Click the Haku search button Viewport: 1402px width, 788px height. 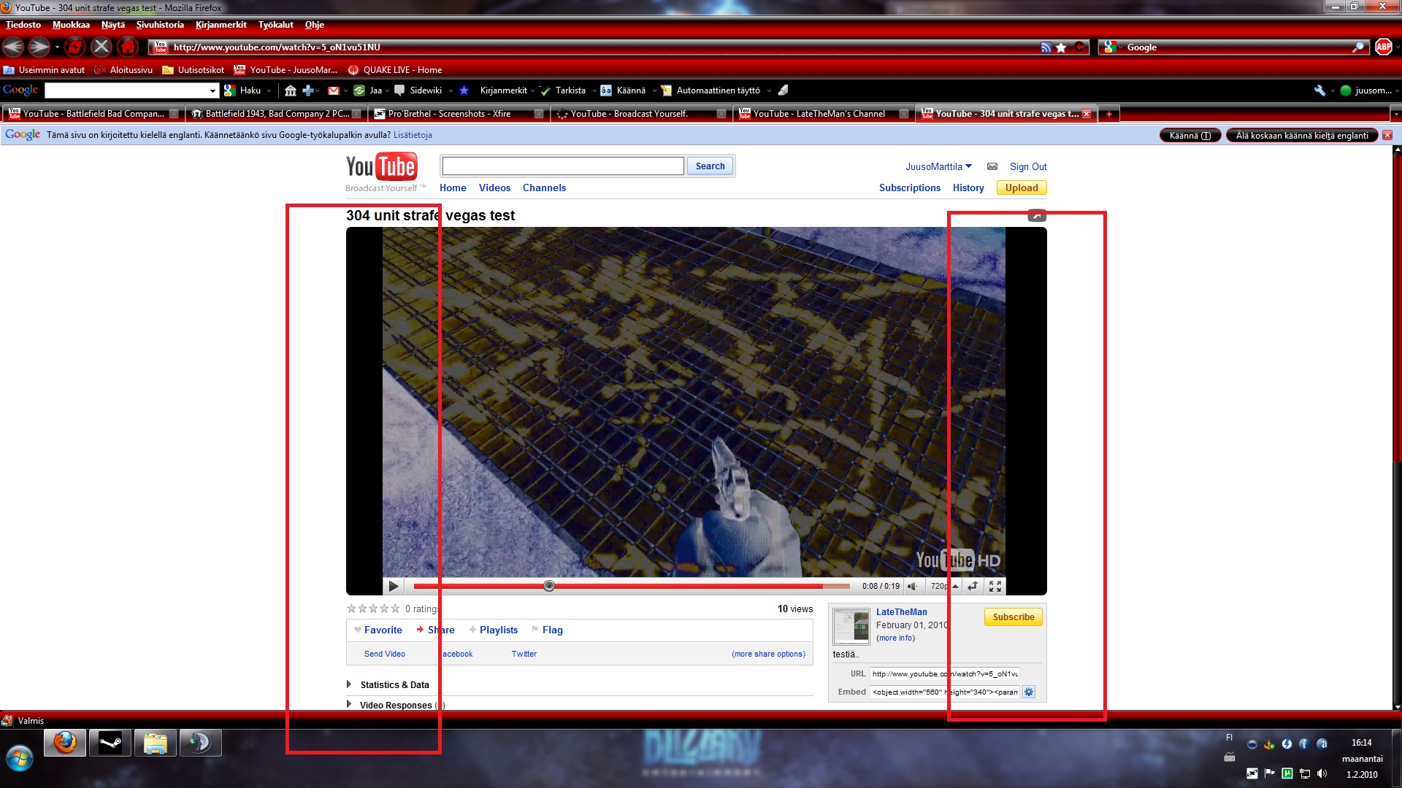[243, 90]
